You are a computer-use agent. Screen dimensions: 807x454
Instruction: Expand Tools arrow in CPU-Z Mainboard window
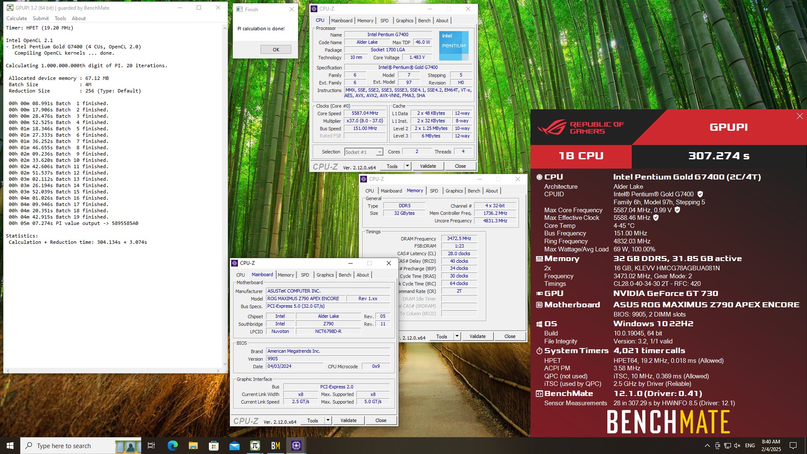(x=327, y=420)
